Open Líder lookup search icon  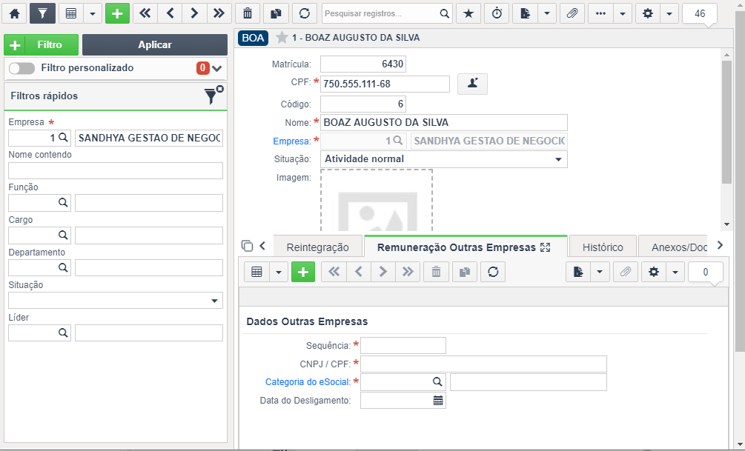click(x=63, y=333)
